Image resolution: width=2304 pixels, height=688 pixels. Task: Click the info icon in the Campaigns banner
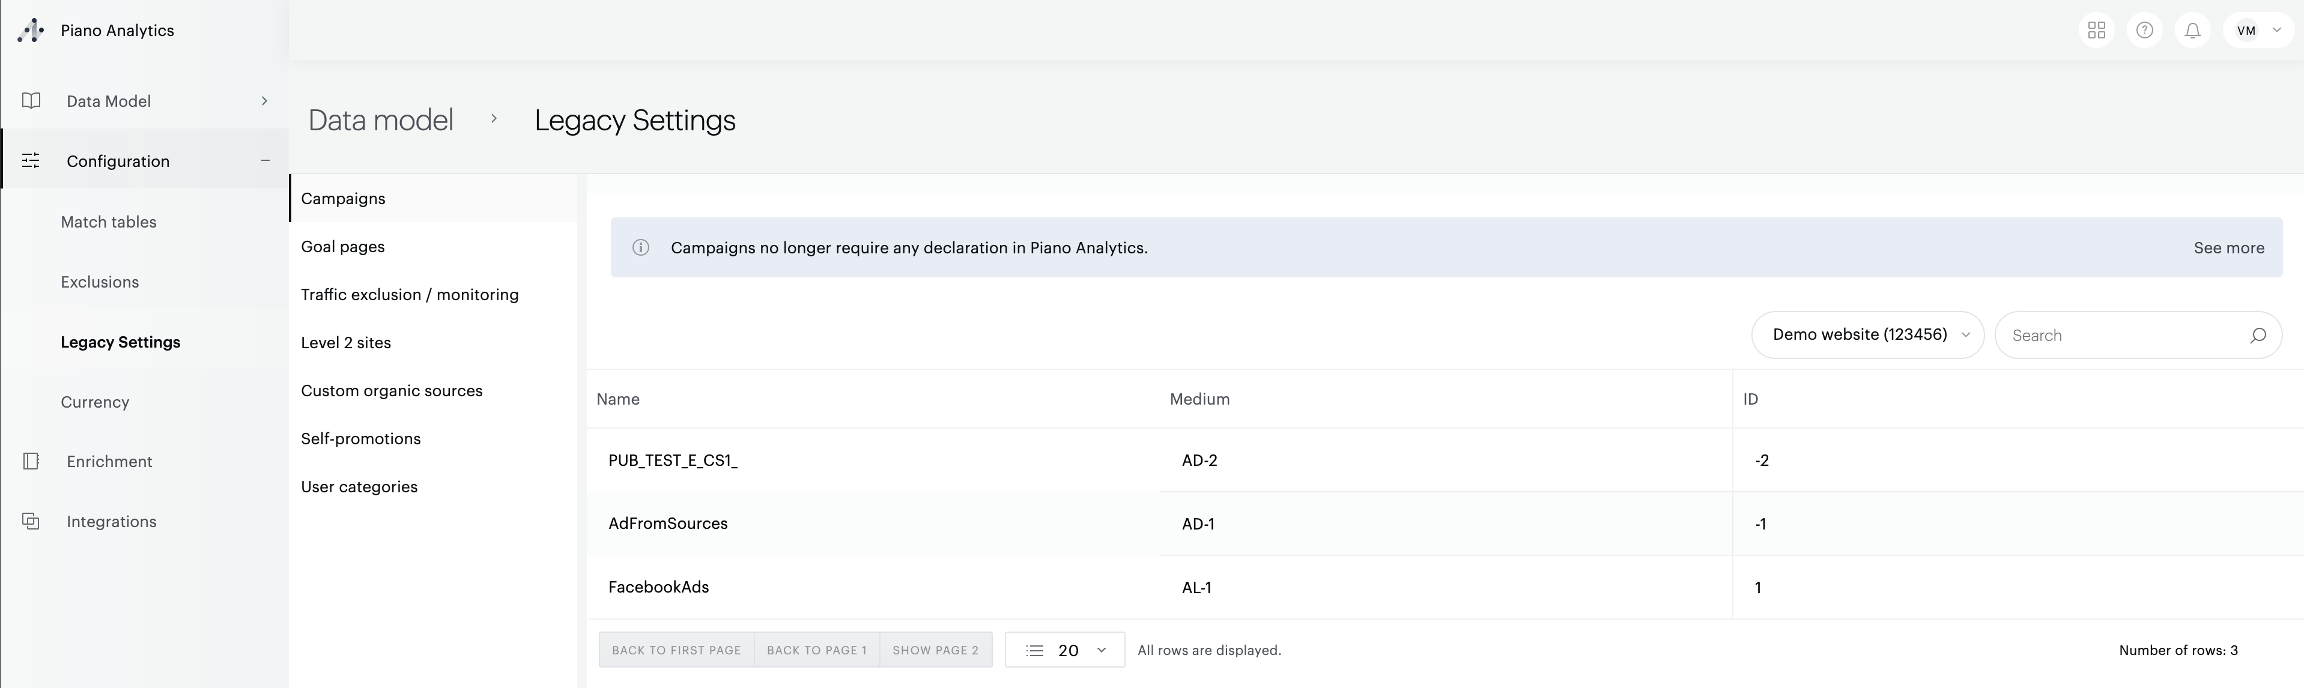click(641, 247)
